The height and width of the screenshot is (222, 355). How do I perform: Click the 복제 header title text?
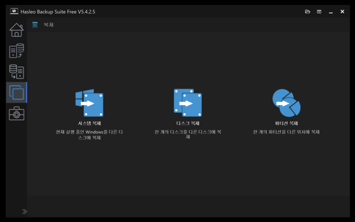pyautogui.click(x=49, y=25)
